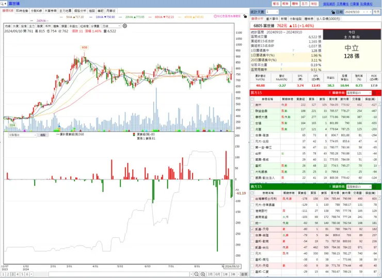Click the right arrow of the timeline scrollbar
Screen dimensions: 382x278
coord(191,274)
